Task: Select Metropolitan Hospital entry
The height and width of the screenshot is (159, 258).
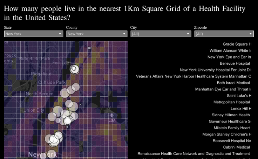Action: [232, 102]
